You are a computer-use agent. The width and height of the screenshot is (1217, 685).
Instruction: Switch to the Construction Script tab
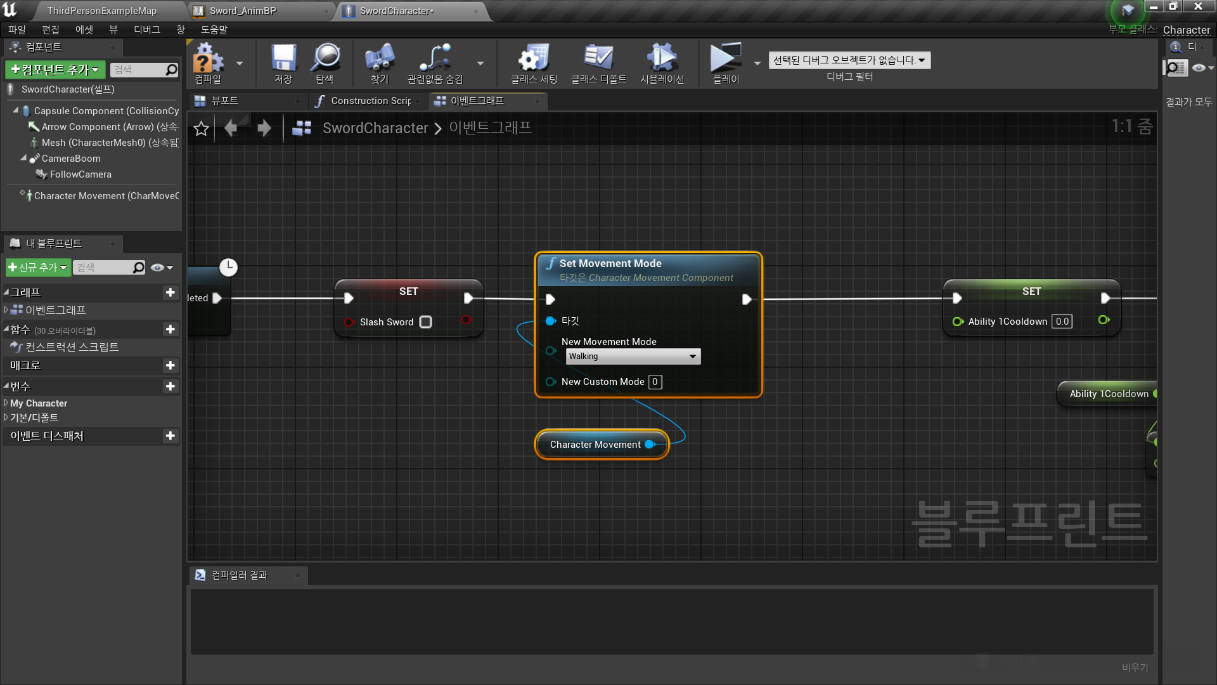370,101
